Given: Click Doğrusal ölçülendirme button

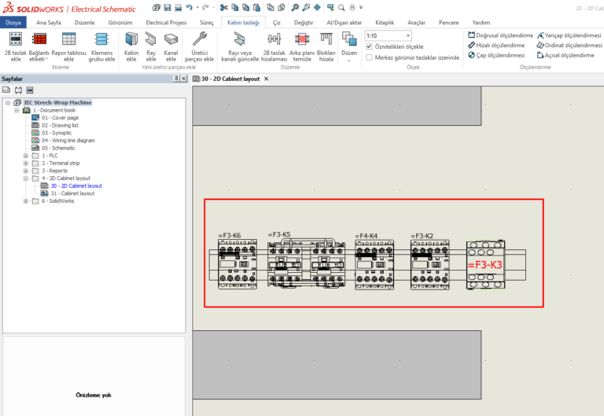Looking at the screenshot, I should (499, 35).
